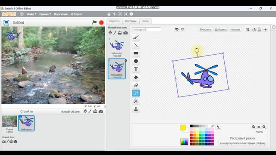Choose new backdrop from library

click(4, 141)
